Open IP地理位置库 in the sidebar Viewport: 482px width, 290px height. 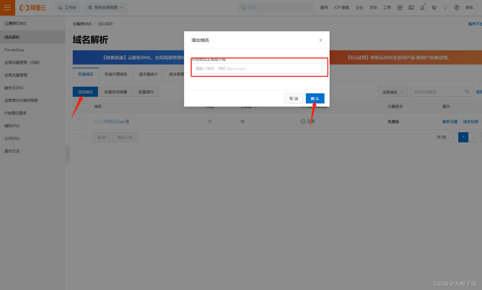click(32, 113)
